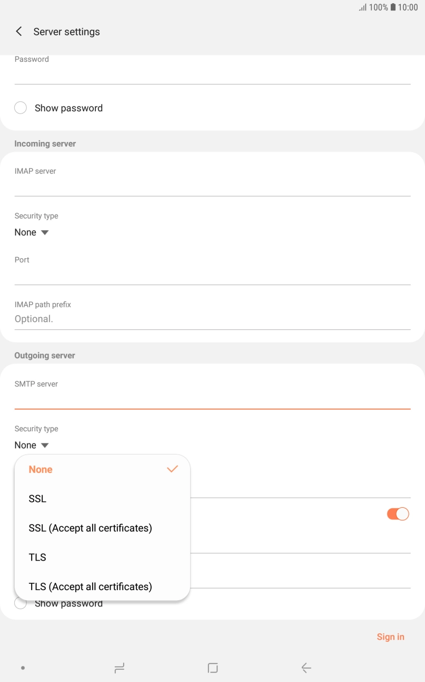Tap the Sign in button

[x=390, y=637]
